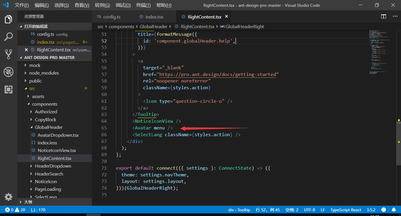
Task: Open the Search view icon
Action: click(9, 37)
